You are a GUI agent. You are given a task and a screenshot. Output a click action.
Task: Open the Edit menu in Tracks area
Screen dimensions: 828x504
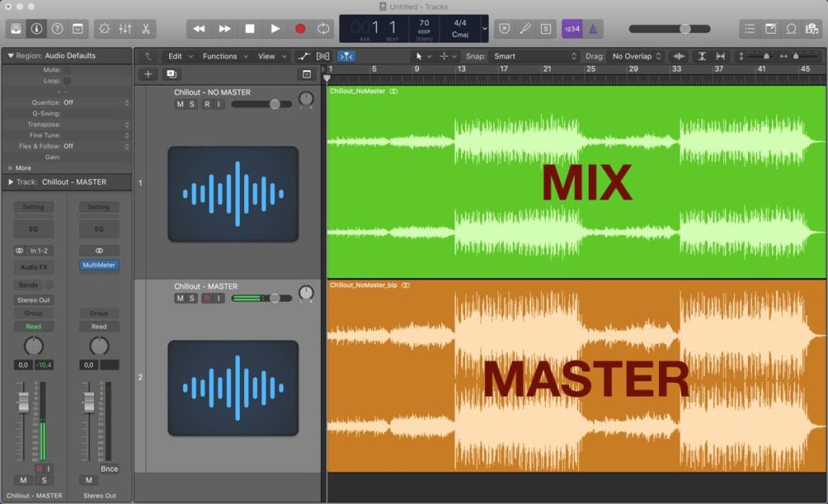180,57
